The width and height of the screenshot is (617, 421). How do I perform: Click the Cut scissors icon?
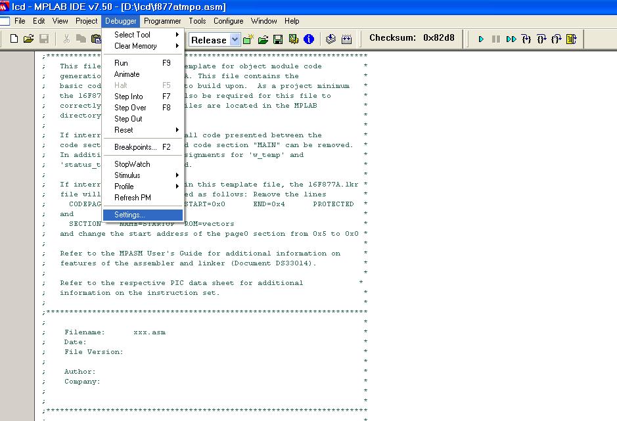click(66, 39)
